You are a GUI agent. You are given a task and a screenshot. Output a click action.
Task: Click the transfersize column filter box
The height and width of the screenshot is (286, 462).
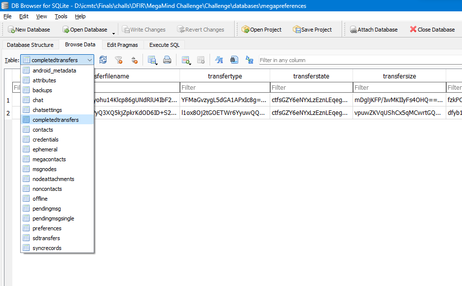(399, 87)
